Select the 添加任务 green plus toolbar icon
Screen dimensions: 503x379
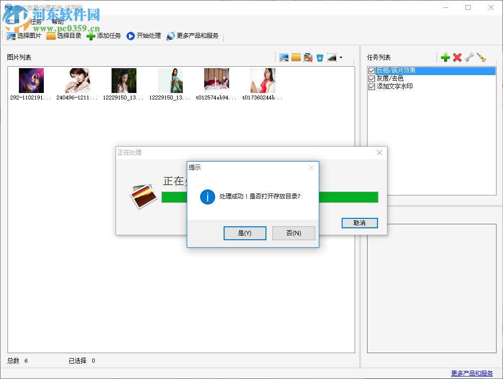(91, 35)
